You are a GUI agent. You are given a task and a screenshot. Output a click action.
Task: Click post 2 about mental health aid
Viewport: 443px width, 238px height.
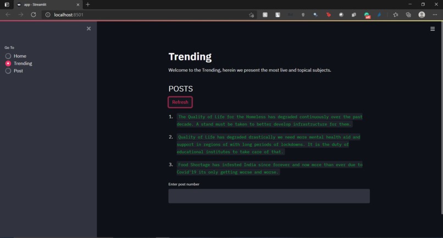[268, 144]
